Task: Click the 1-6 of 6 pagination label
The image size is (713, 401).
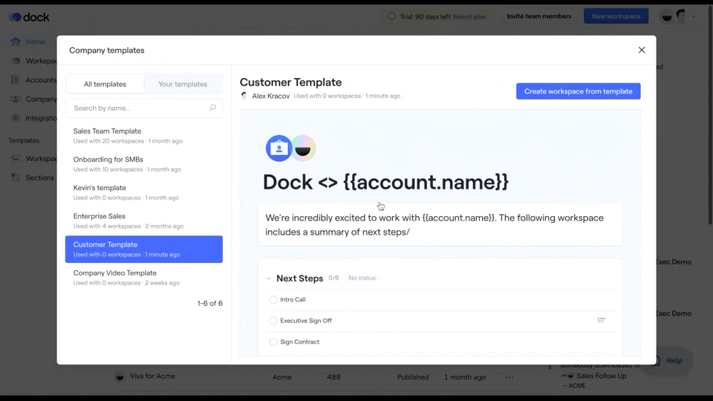Action: pos(209,303)
